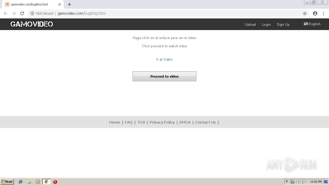The width and height of the screenshot is (329, 185).
Task: Open the Chrome profile avatar icon
Action: (315, 13)
